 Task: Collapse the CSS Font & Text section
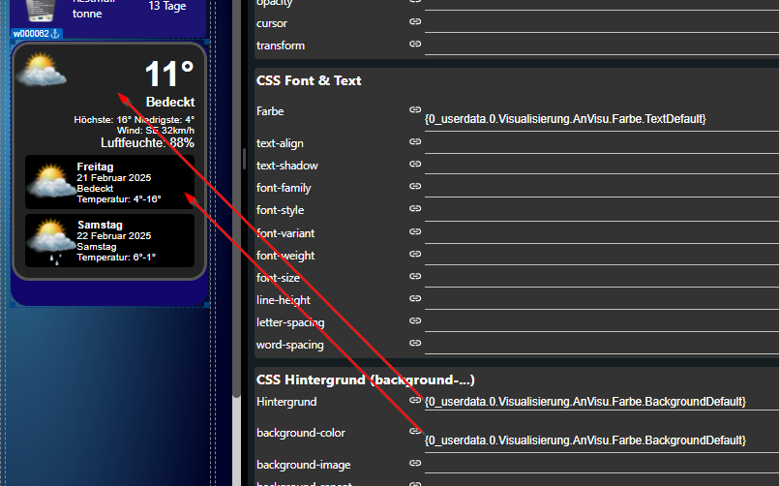[x=309, y=80]
